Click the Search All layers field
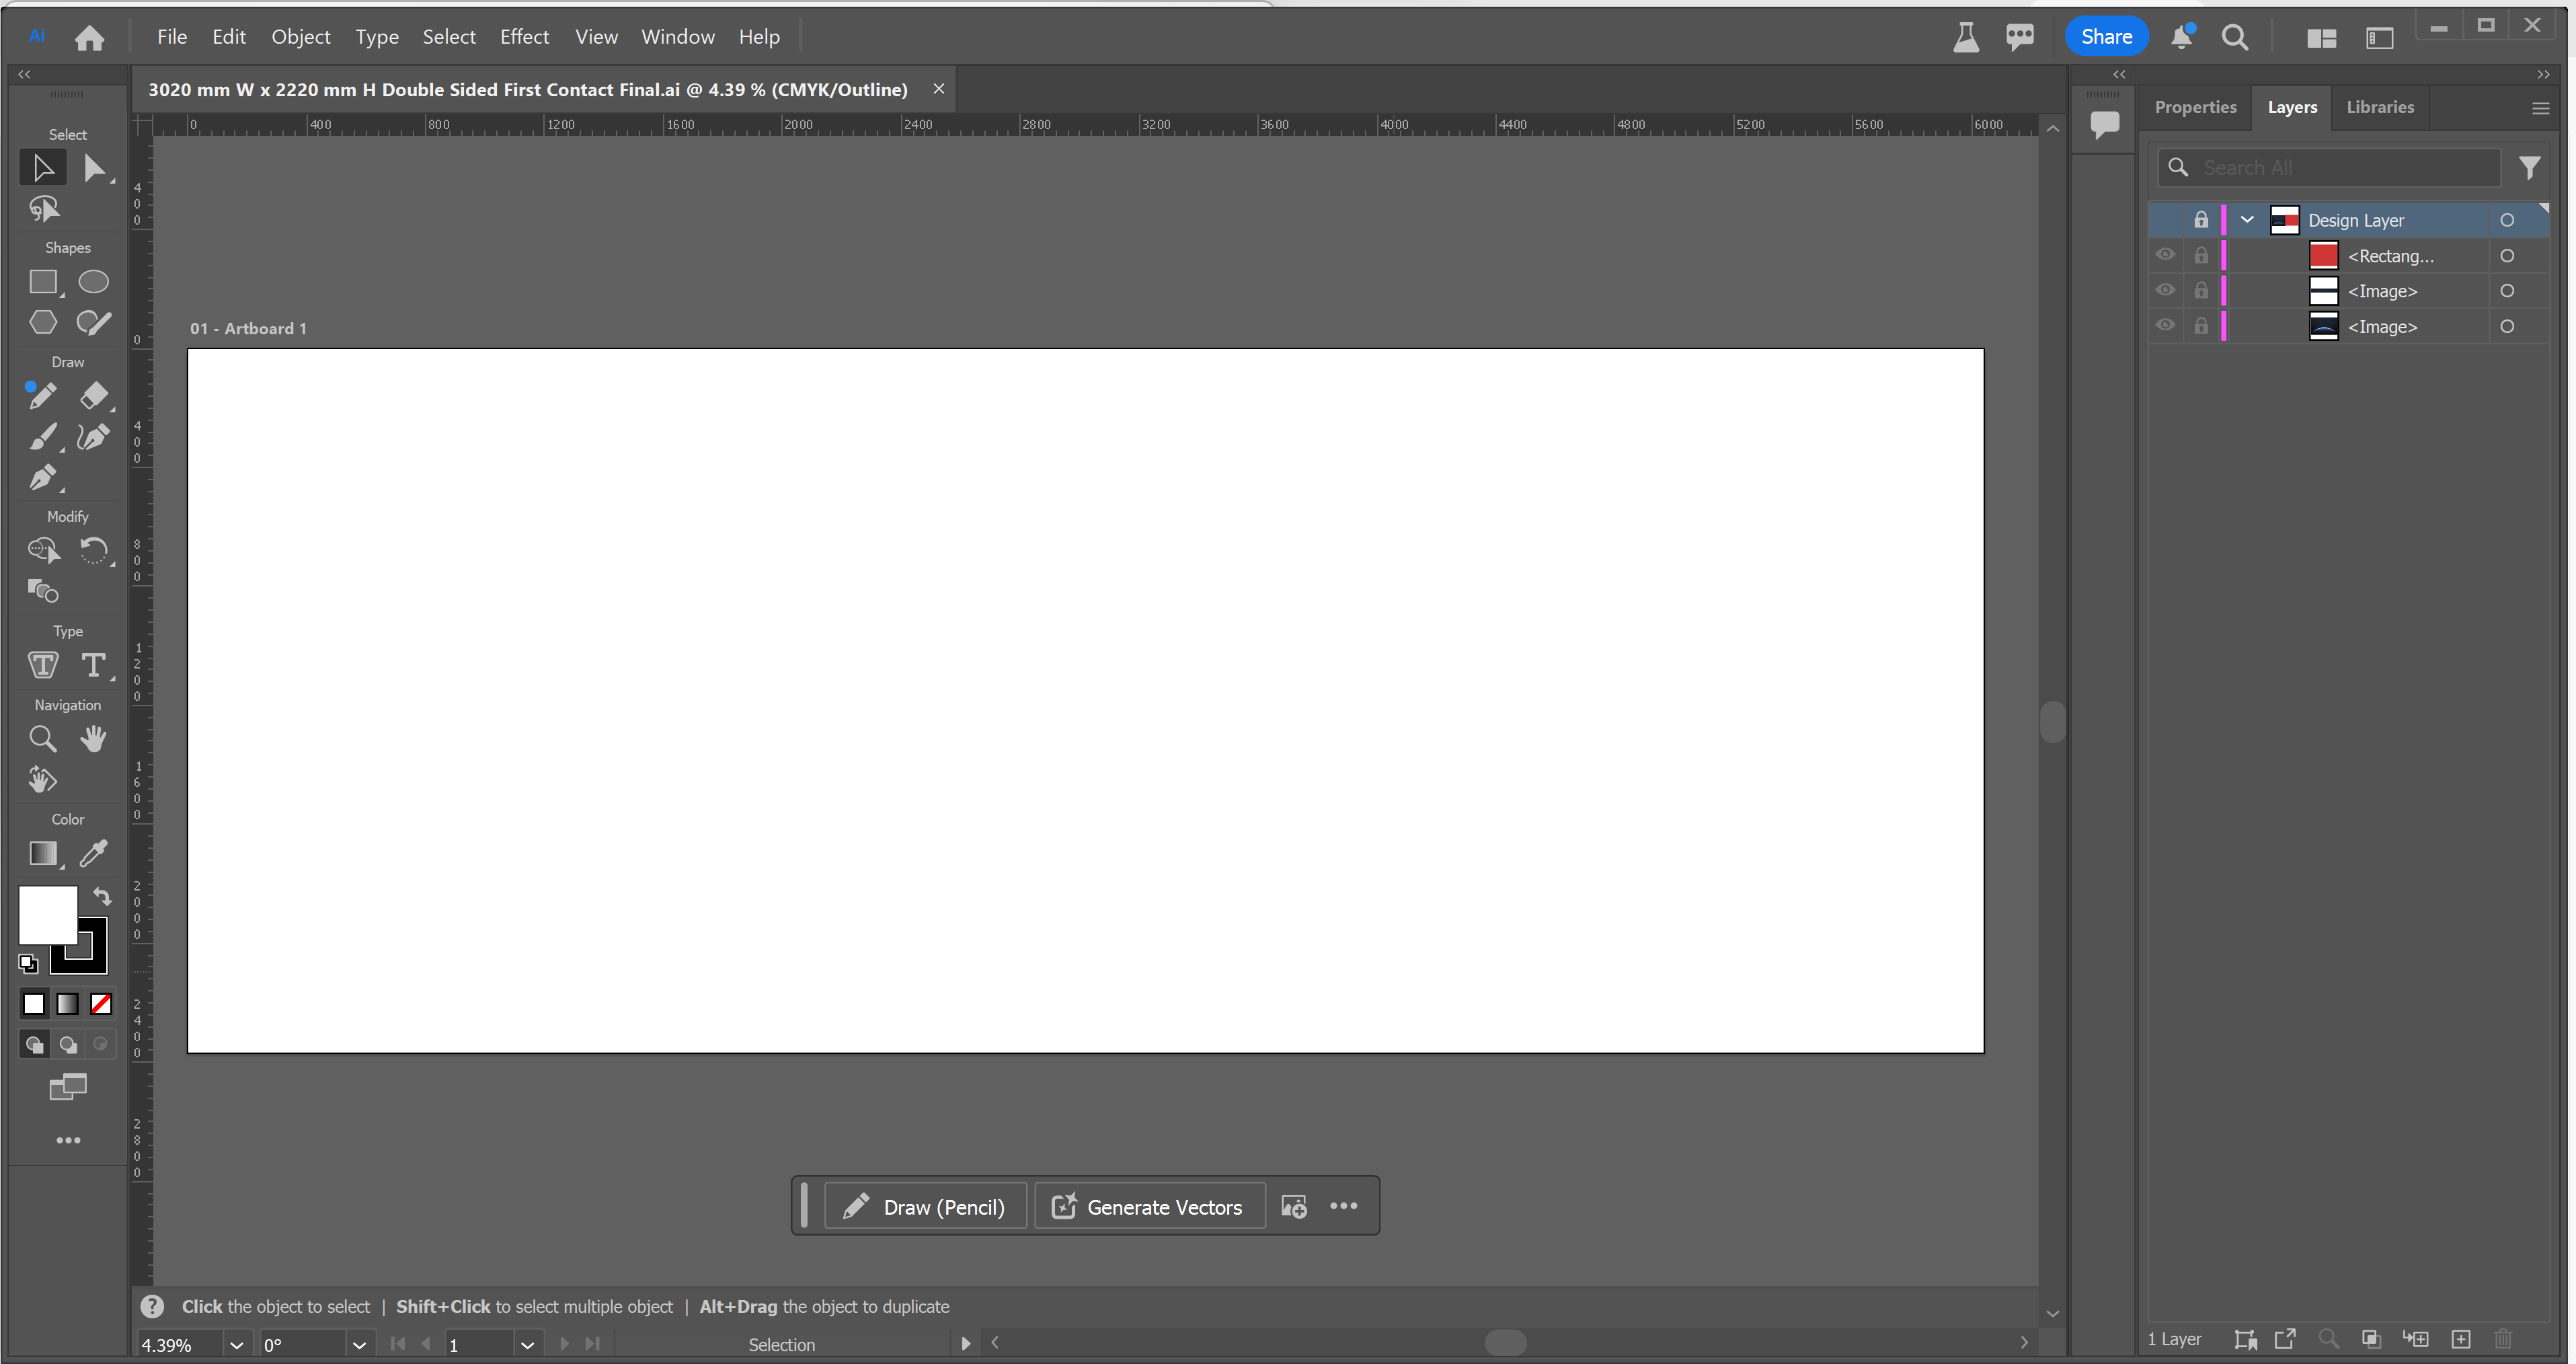This screenshot has width=2576, height=1364. [x=2330, y=167]
